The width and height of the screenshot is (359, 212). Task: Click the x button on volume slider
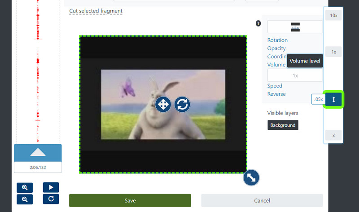point(333,135)
